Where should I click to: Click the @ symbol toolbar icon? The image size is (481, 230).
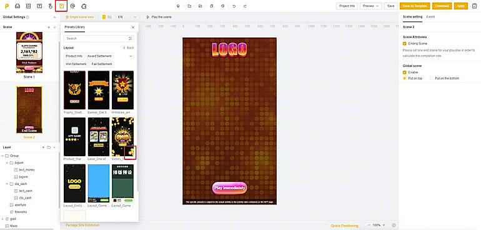click(x=72, y=6)
